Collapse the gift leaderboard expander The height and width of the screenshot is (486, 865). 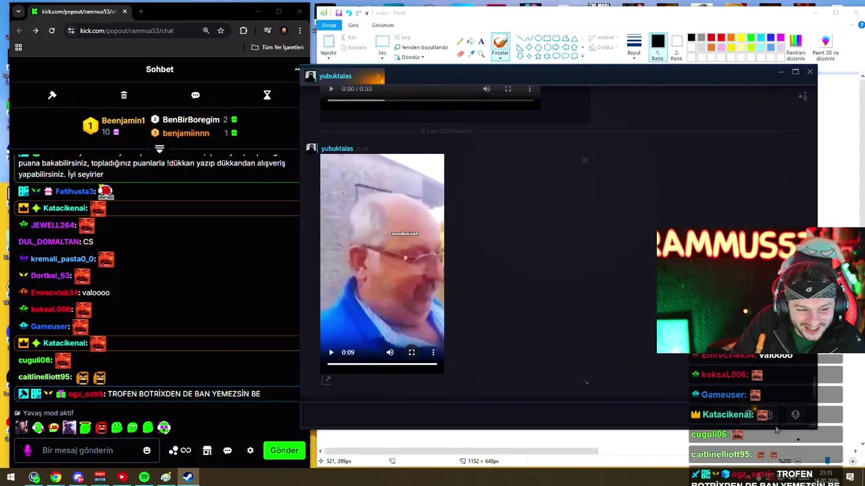tap(159, 148)
